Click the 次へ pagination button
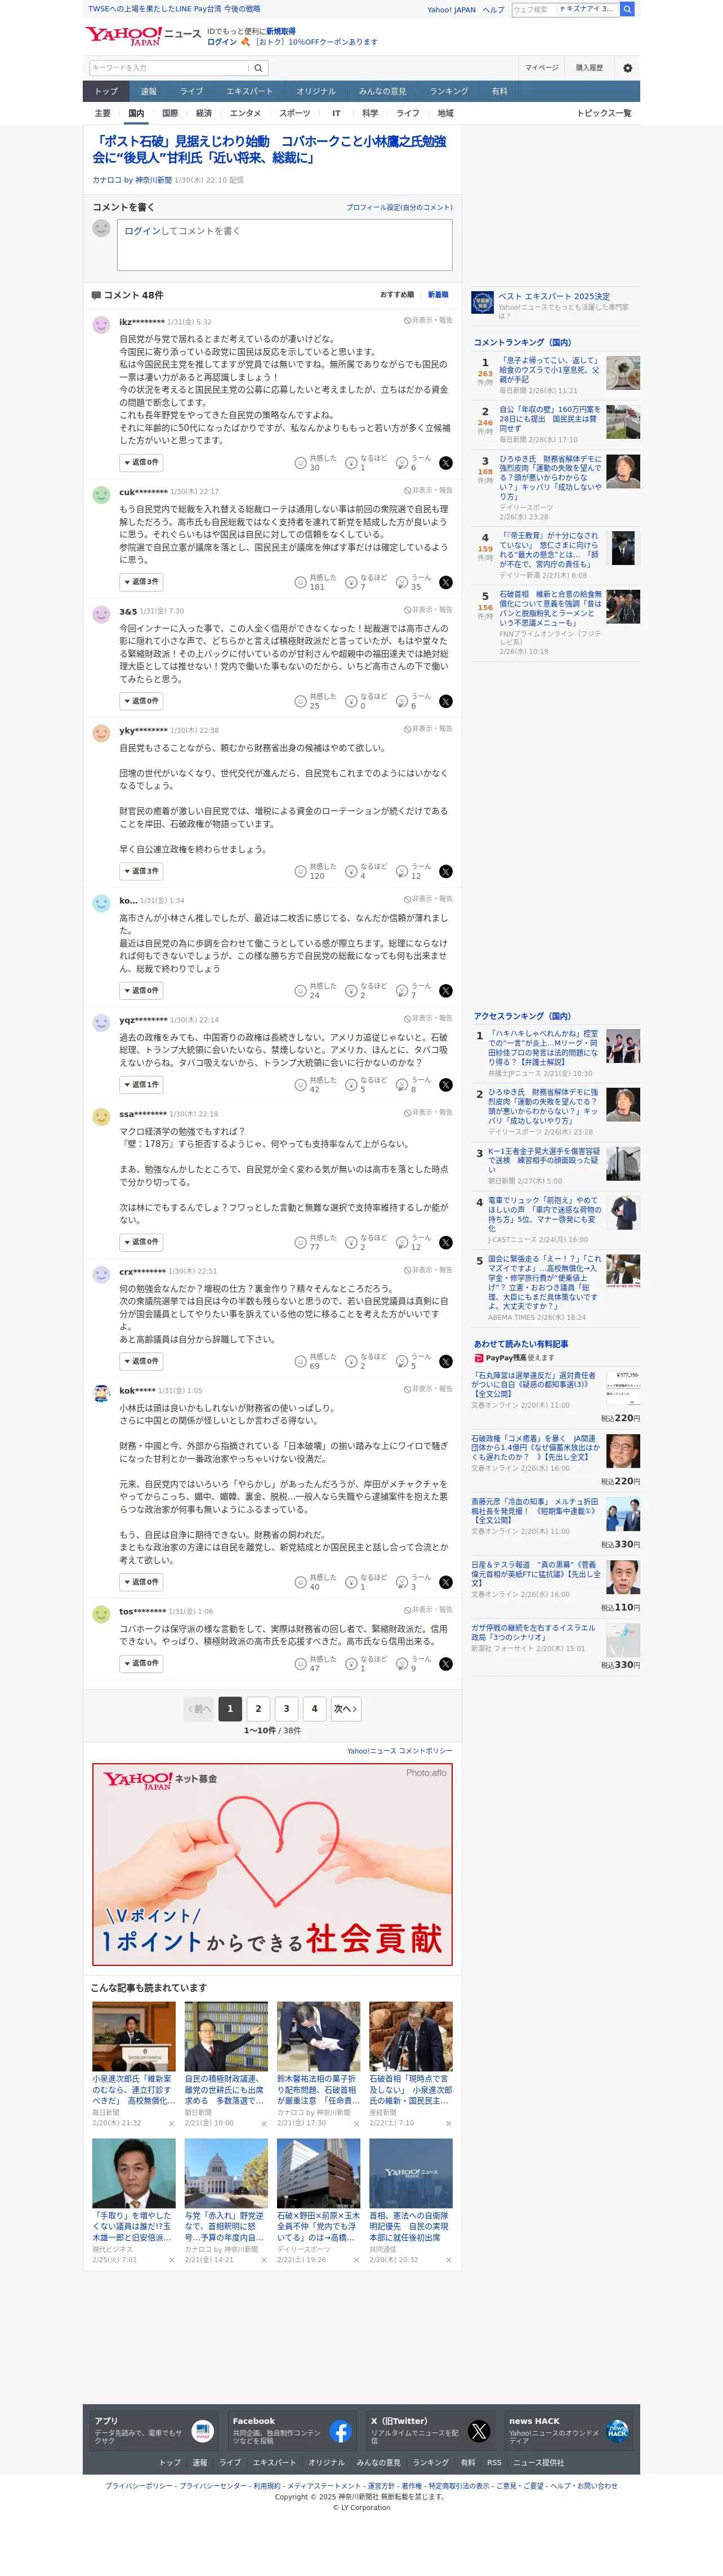Screen dimensions: 723x2576 click(x=345, y=1708)
